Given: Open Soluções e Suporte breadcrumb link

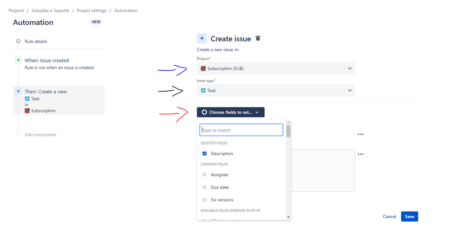Looking at the screenshot, I should (x=50, y=11).
